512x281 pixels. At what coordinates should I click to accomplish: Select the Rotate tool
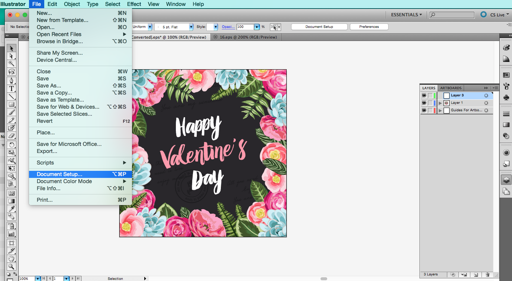pyautogui.click(x=12, y=145)
